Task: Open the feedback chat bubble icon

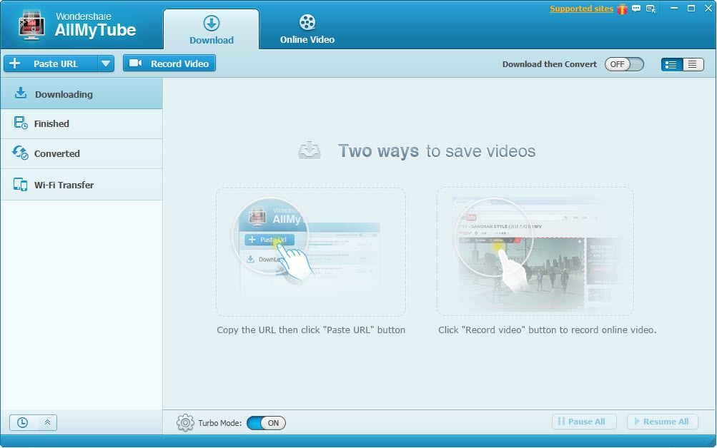Action: (636, 9)
